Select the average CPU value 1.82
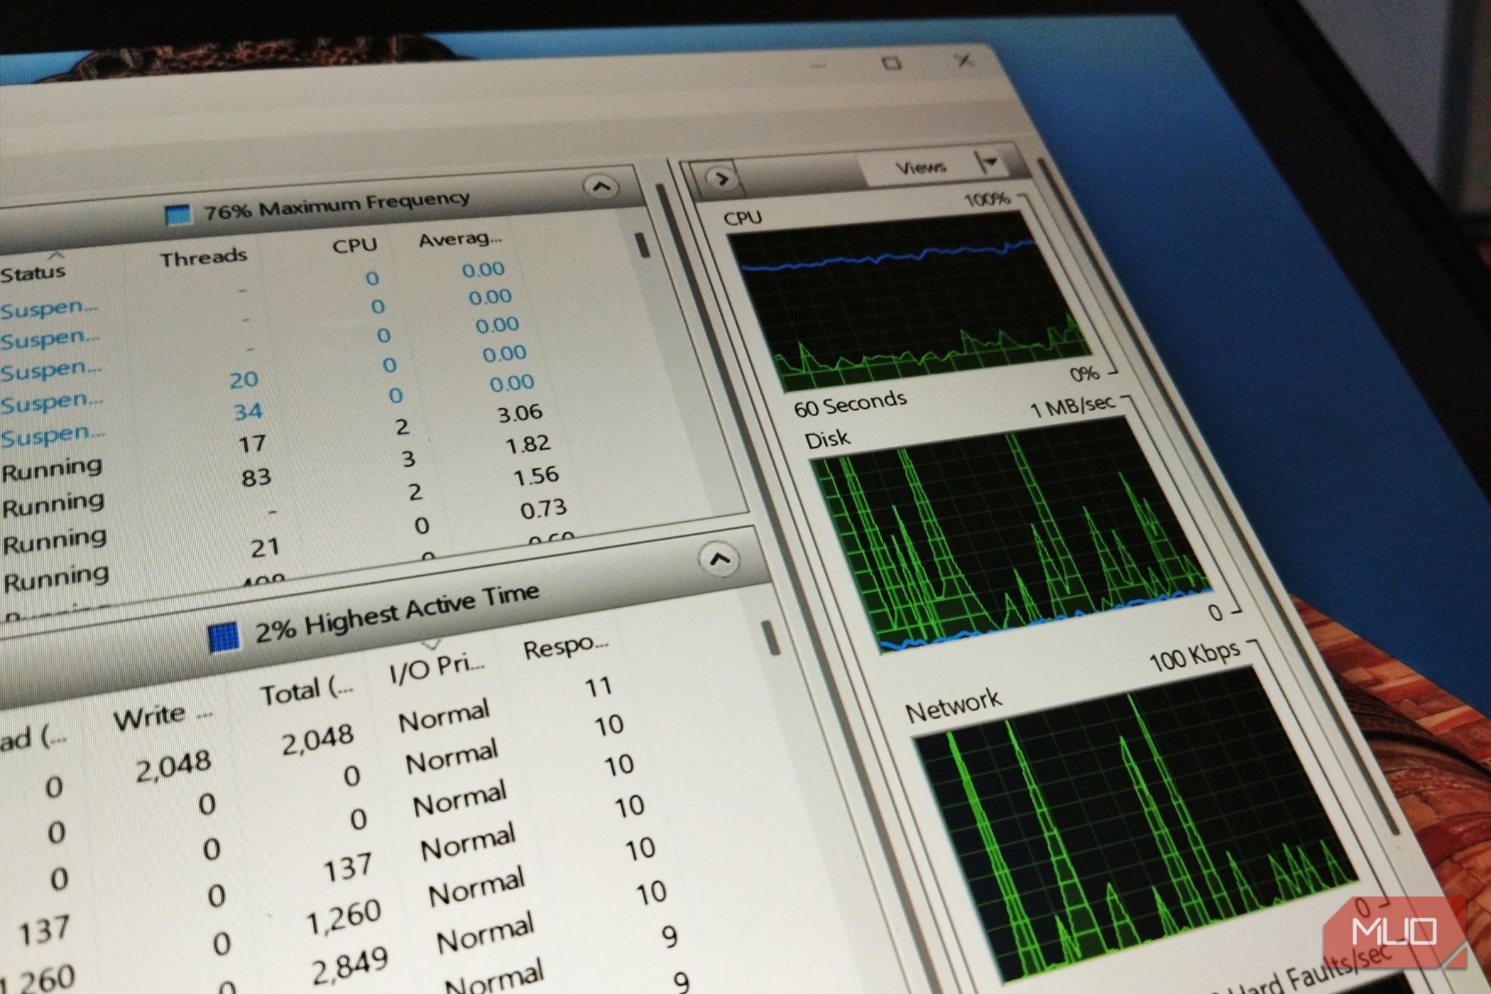Viewport: 1491px width, 994px height. click(x=528, y=444)
